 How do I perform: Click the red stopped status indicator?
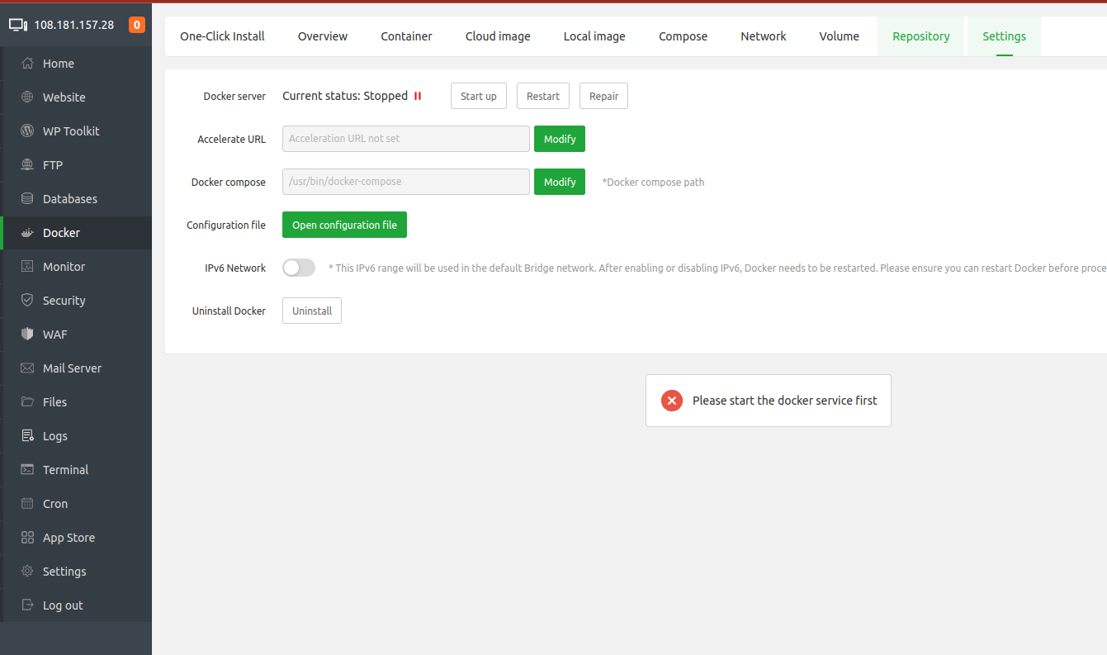click(x=418, y=96)
